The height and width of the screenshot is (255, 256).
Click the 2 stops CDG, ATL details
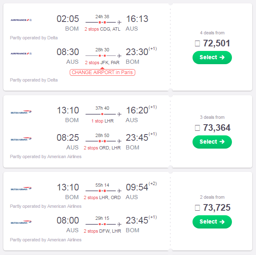click(x=102, y=29)
